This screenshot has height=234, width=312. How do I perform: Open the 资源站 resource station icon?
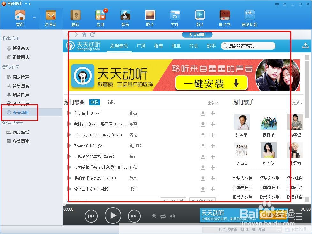(50, 18)
